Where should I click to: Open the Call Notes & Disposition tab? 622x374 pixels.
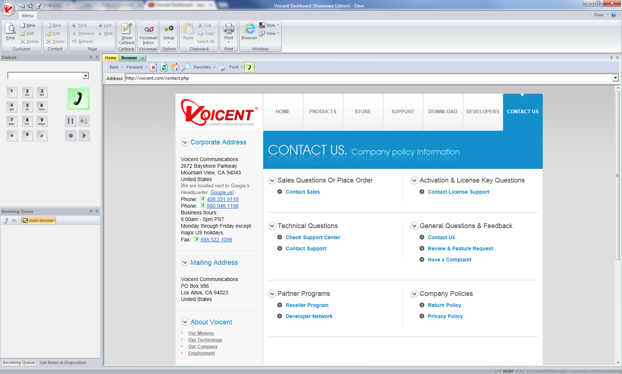coord(63,363)
